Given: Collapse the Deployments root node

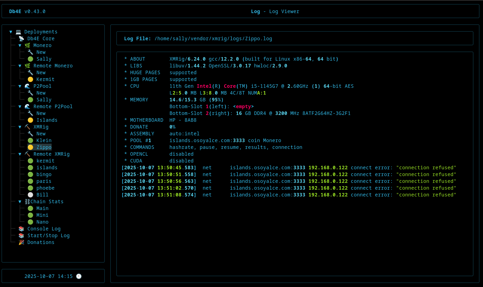Looking at the screenshot, I should click(11, 32).
